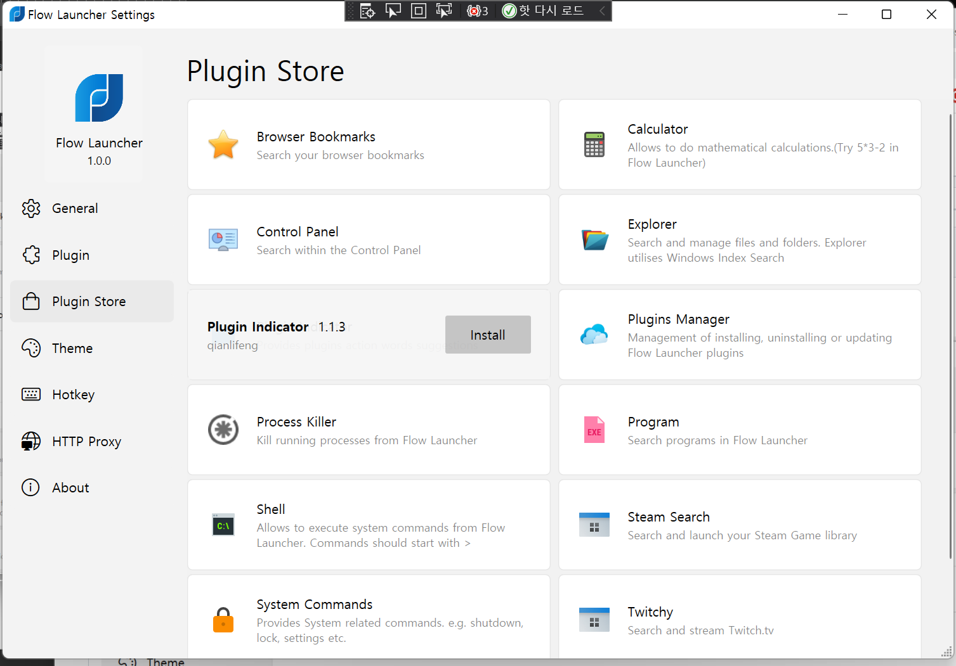
Task: Install the Plugin Indicator plugin
Action: (x=488, y=335)
